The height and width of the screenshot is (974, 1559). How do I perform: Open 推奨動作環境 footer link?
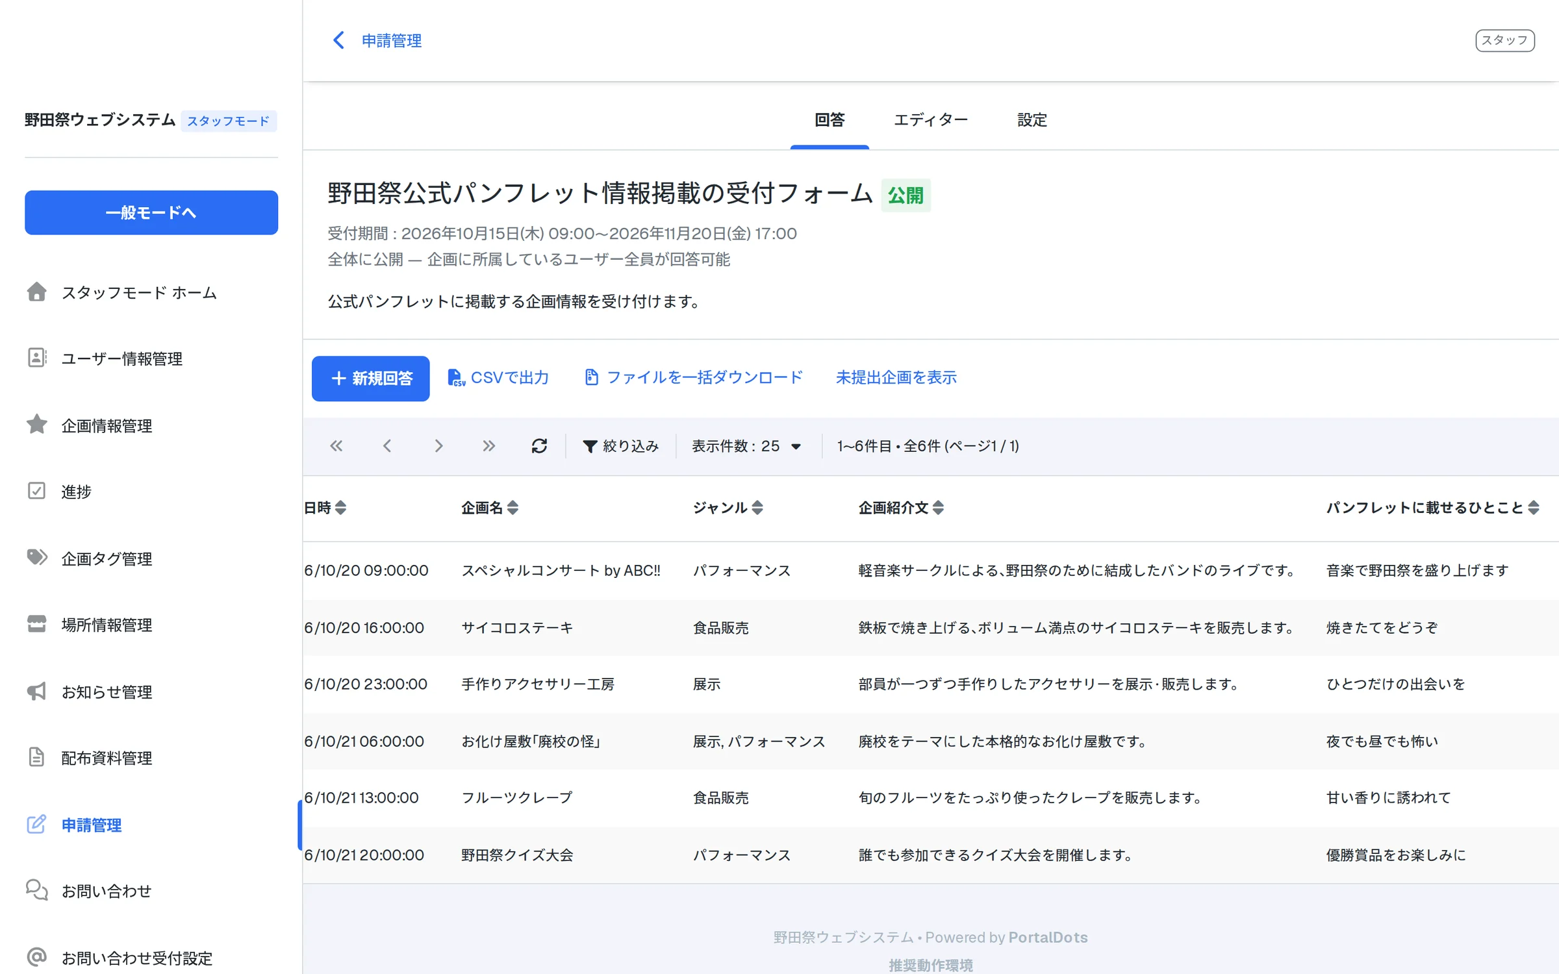[x=930, y=965]
